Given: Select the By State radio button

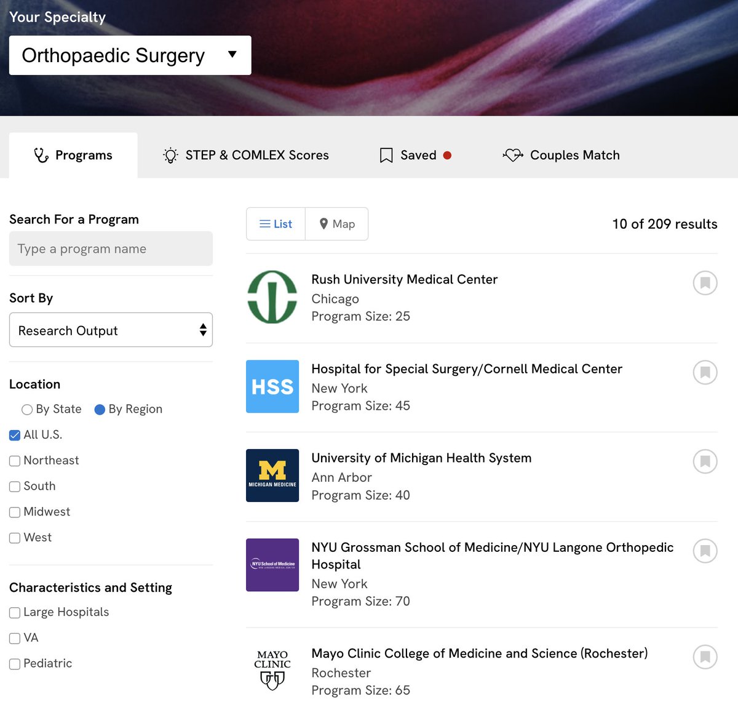Looking at the screenshot, I should point(27,409).
